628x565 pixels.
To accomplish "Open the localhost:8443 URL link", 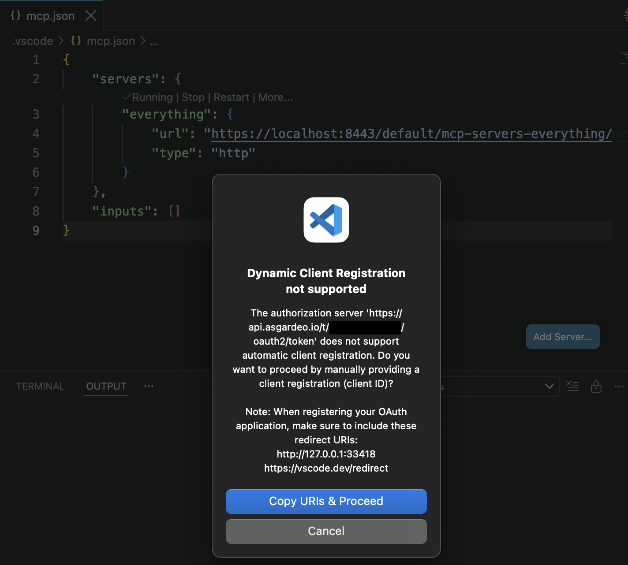I will coord(411,134).
